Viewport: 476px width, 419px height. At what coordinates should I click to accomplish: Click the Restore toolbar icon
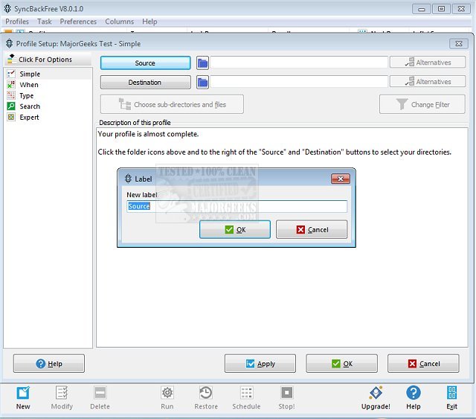tap(206, 393)
